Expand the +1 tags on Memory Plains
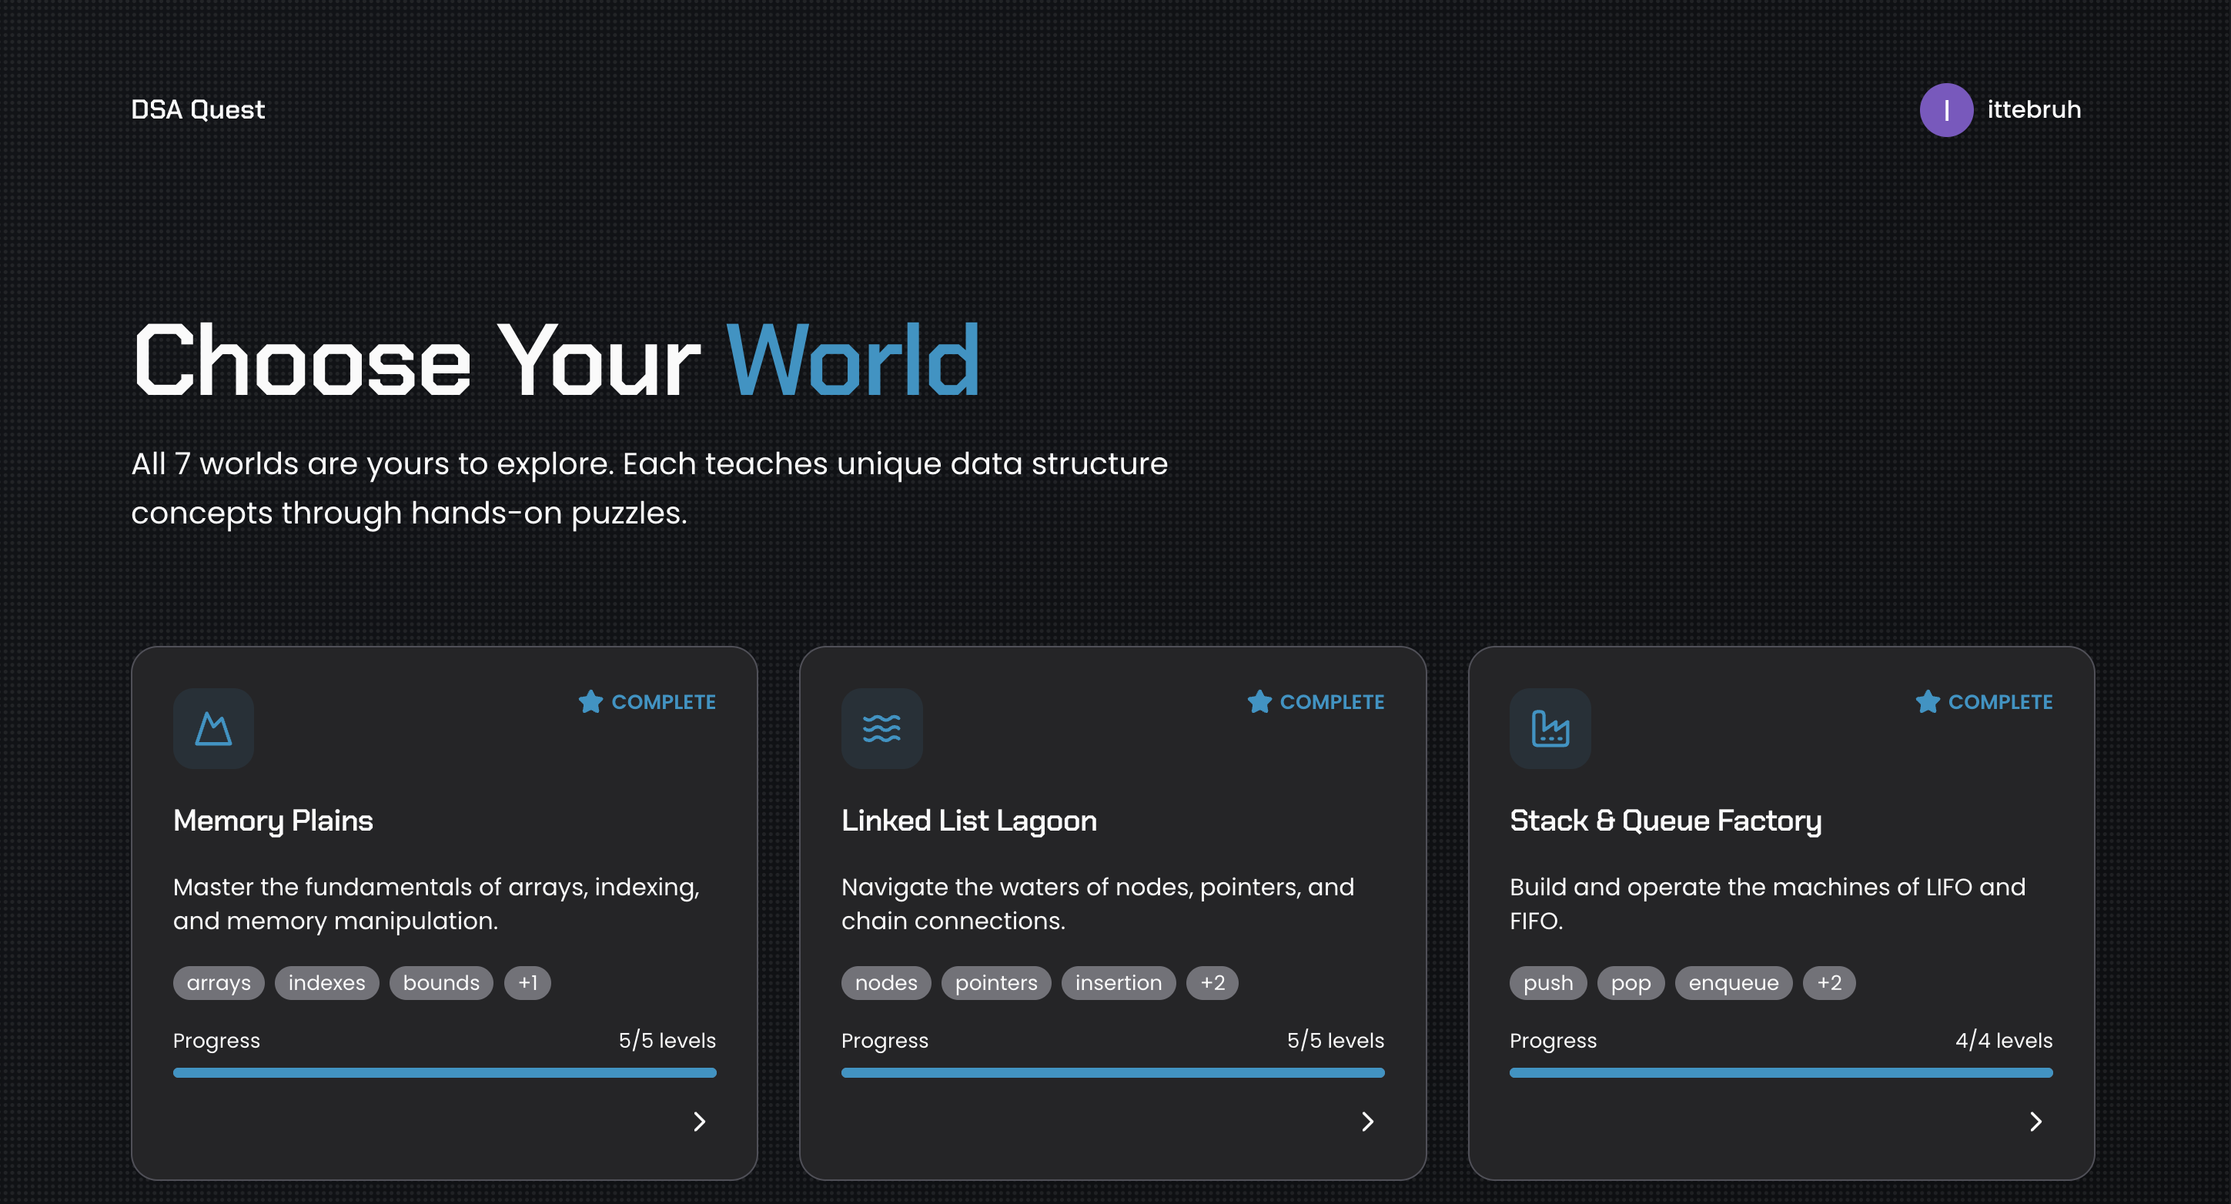The image size is (2231, 1204). pyautogui.click(x=527, y=983)
